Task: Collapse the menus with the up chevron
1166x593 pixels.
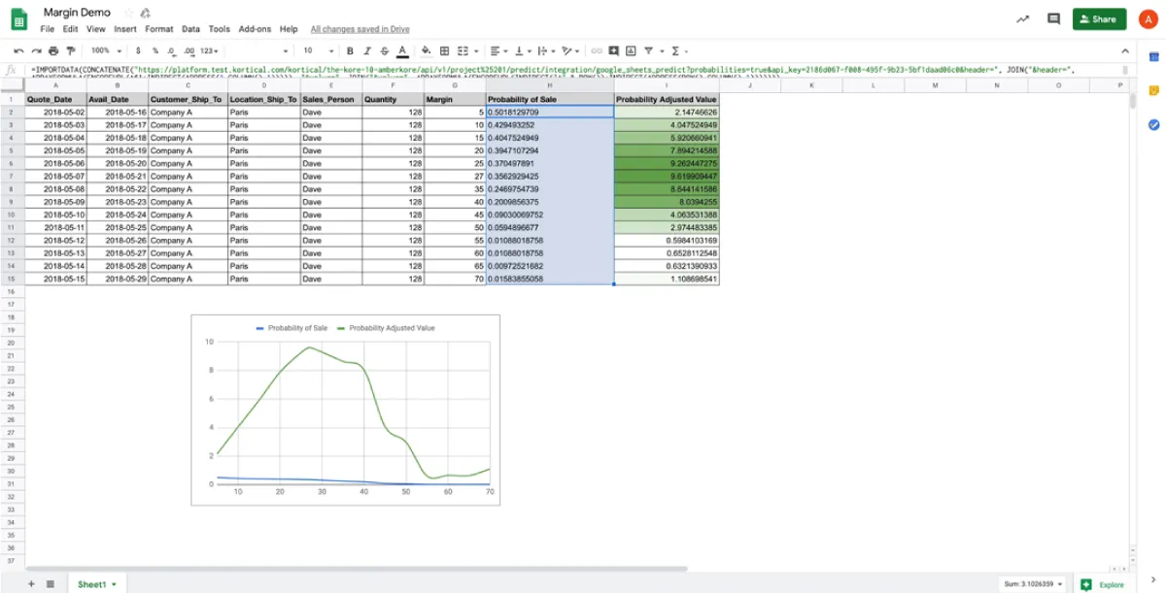Action: coord(1125,50)
